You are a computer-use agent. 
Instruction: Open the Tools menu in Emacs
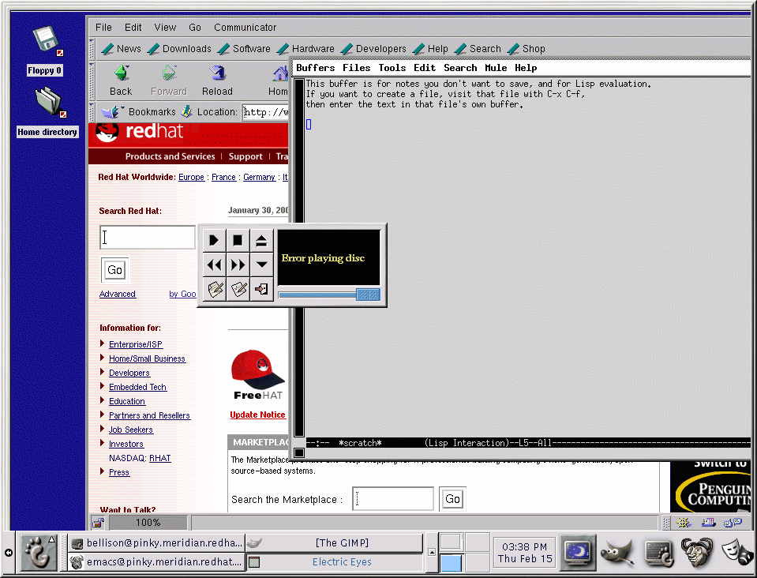coord(392,68)
